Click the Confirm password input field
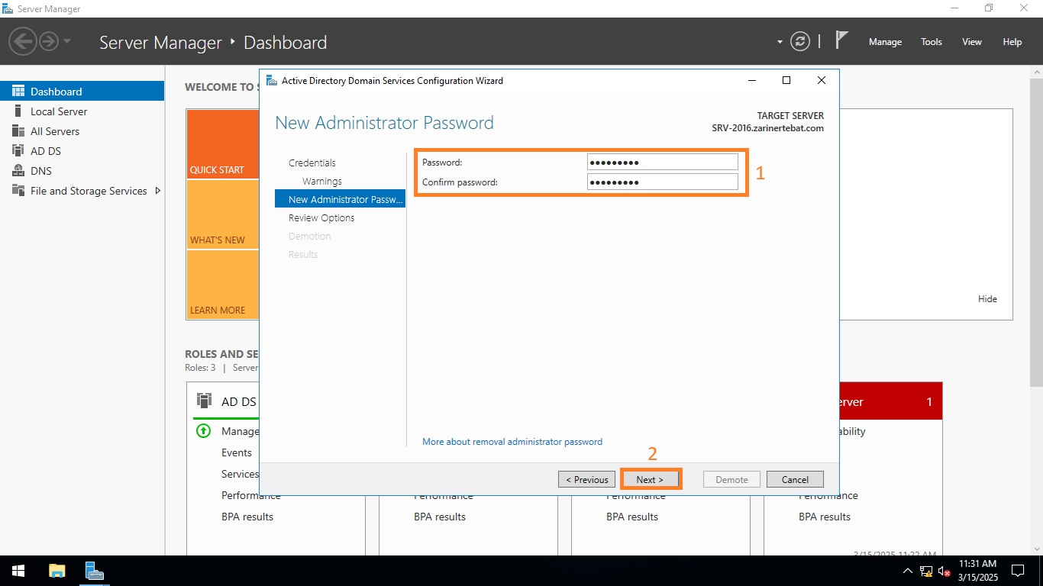 coord(663,182)
